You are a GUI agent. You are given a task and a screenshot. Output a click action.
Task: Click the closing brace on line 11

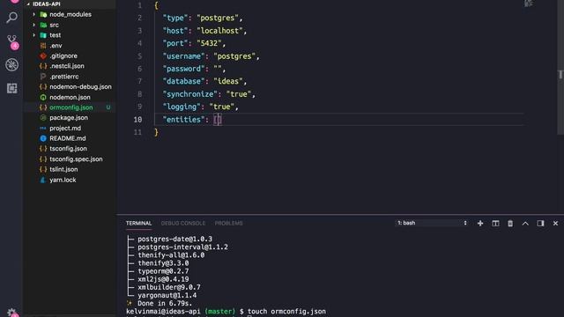pos(156,132)
